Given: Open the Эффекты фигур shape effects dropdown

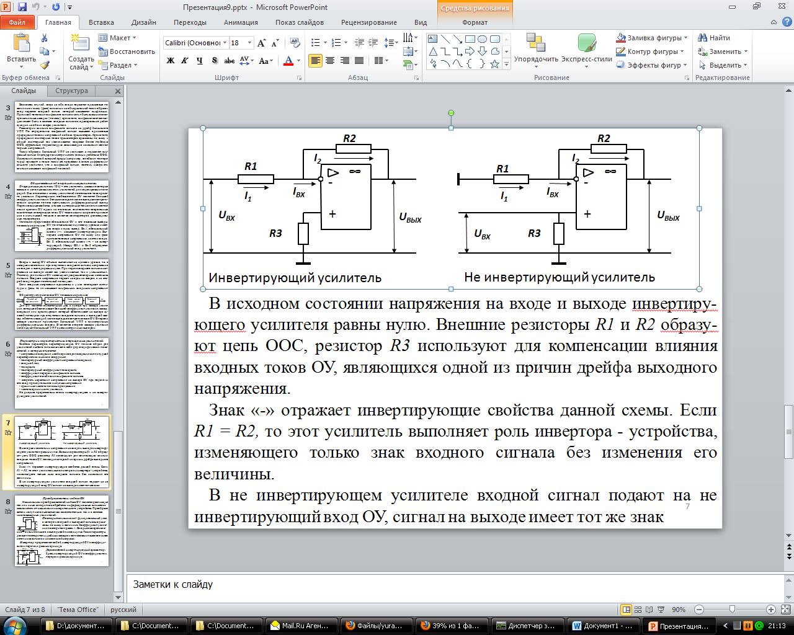Looking at the screenshot, I should pos(652,65).
